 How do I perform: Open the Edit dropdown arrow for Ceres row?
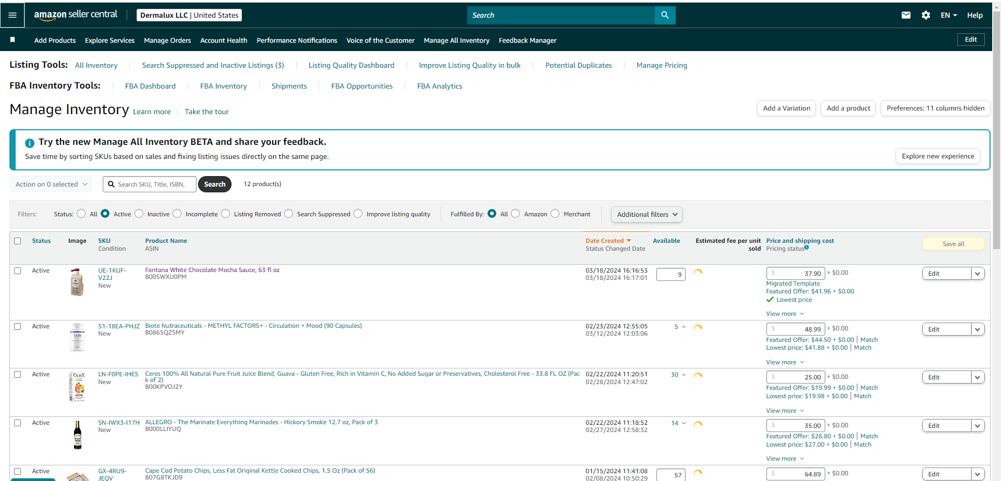[978, 377]
